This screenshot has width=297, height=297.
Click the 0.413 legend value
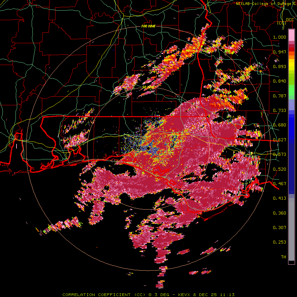click(280, 198)
